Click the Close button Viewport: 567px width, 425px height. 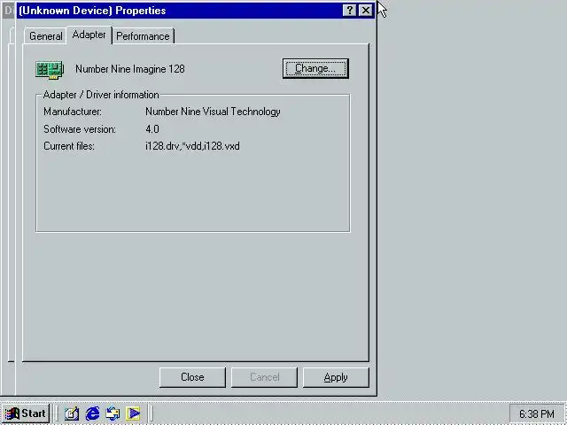tap(192, 377)
